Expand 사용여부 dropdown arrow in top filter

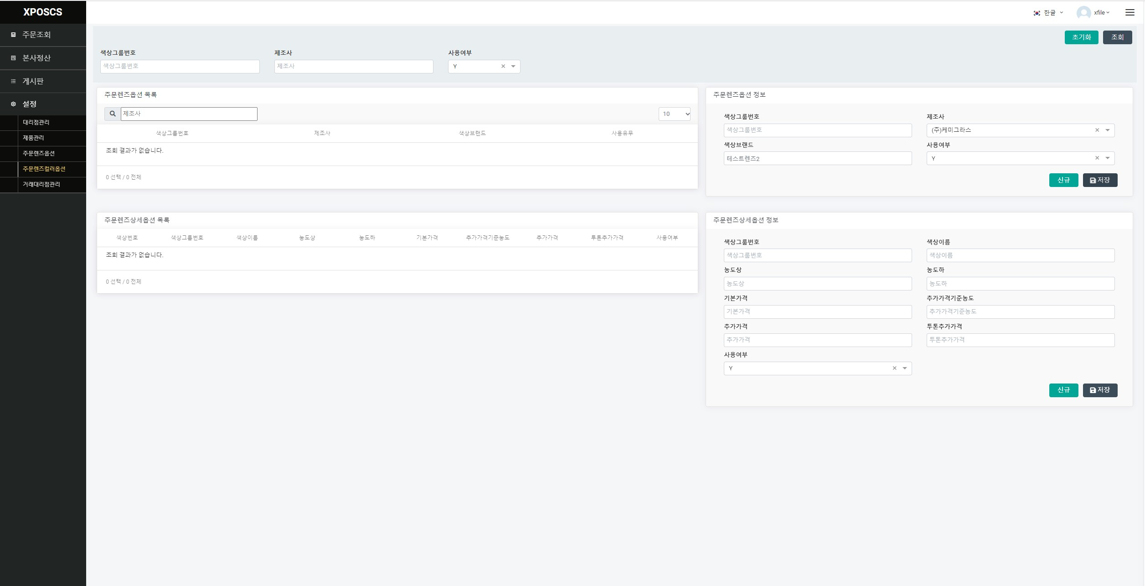click(513, 67)
